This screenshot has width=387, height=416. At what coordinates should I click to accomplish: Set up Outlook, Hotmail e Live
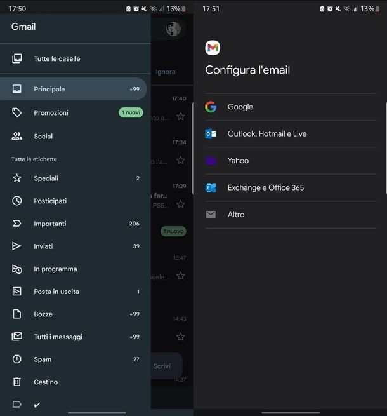click(x=291, y=134)
